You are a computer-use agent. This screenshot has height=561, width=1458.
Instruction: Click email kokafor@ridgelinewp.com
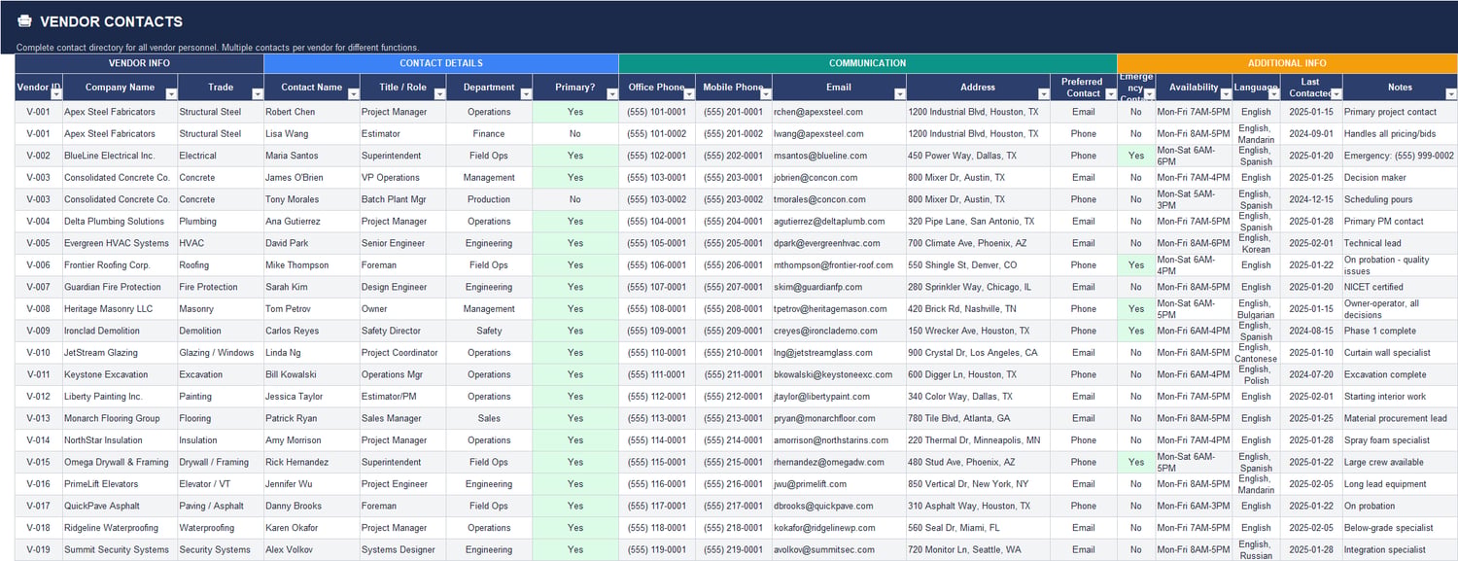pyautogui.click(x=839, y=528)
